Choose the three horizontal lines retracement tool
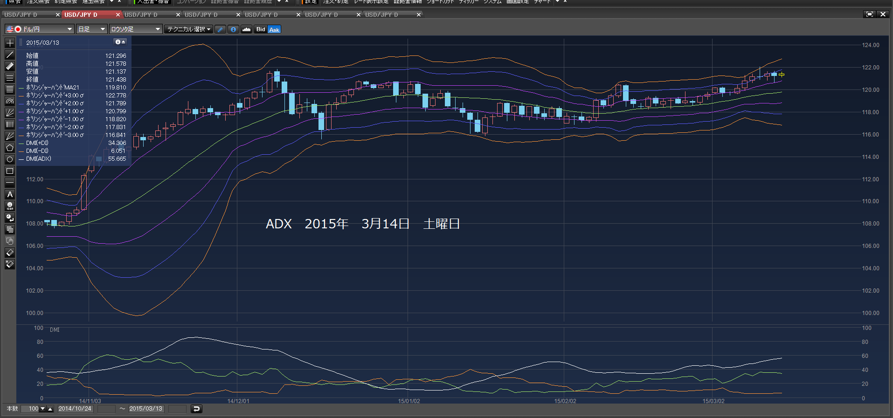893x418 pixels. 9,78
